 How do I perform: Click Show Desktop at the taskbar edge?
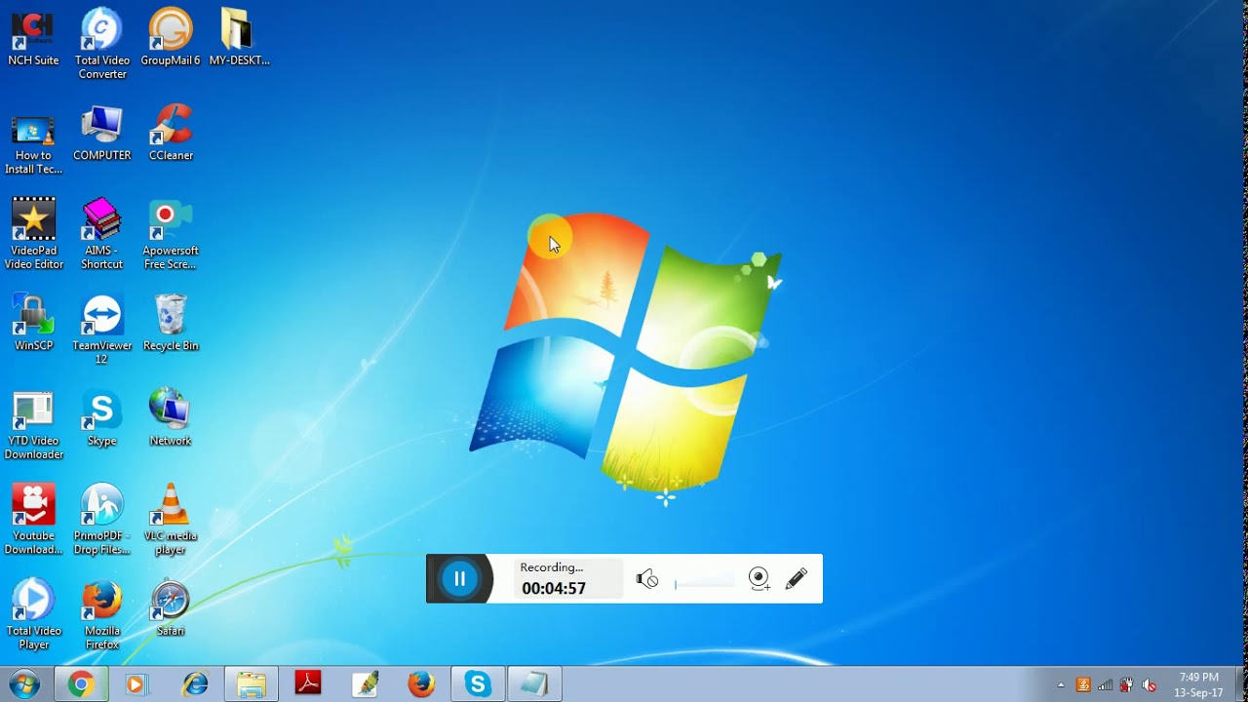click(1241, 684)
